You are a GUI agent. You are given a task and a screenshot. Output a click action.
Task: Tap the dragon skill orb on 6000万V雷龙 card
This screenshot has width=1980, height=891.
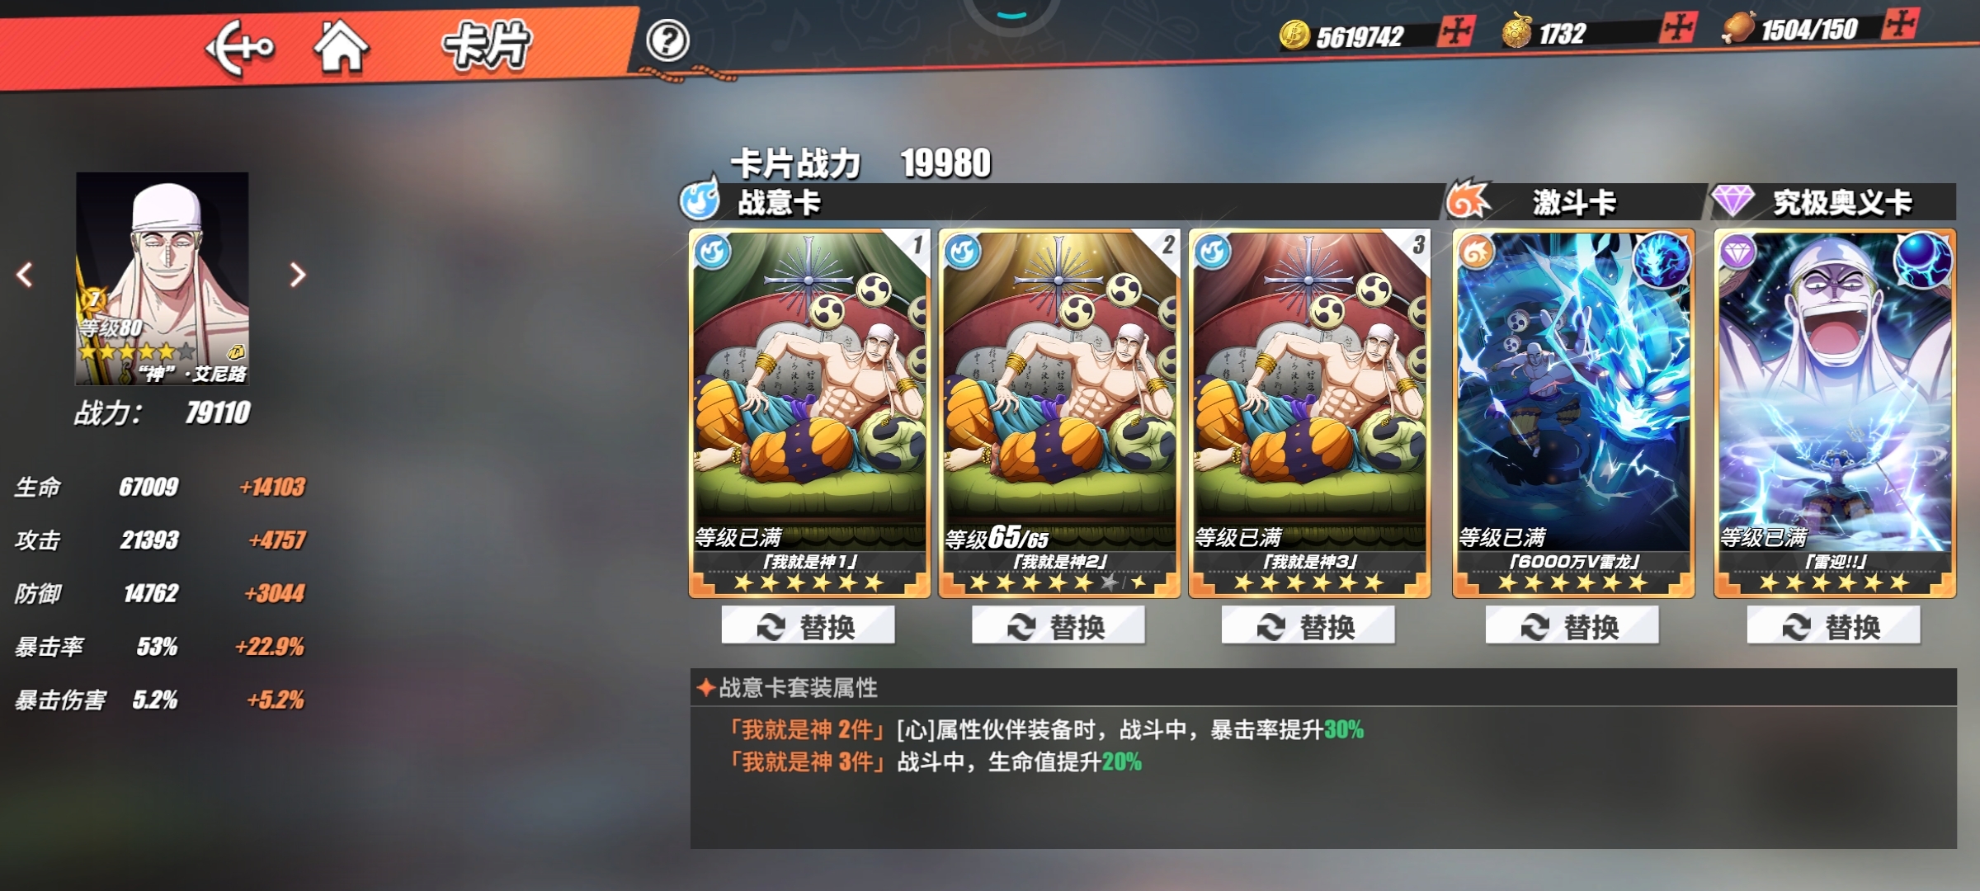1661,259
